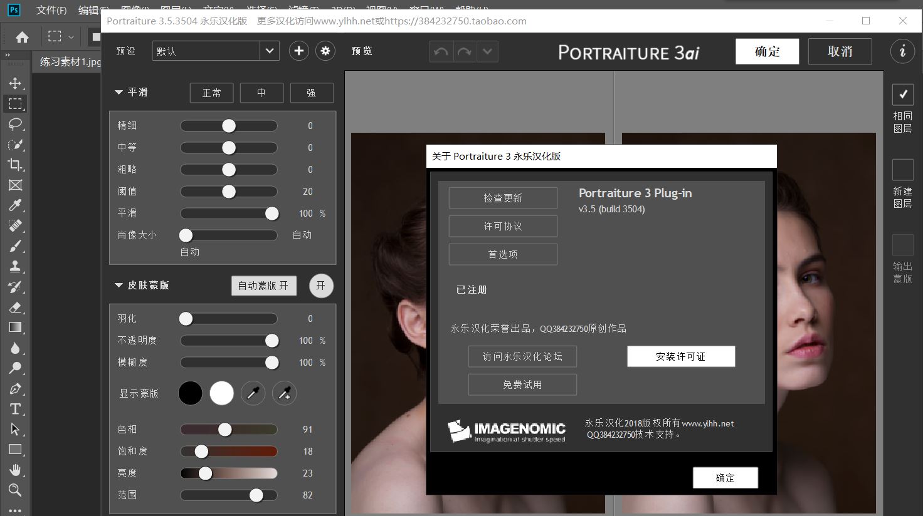This screenshot has height=516, width=923.
Task: Select the Crop tool
Action: coord(15,165)
